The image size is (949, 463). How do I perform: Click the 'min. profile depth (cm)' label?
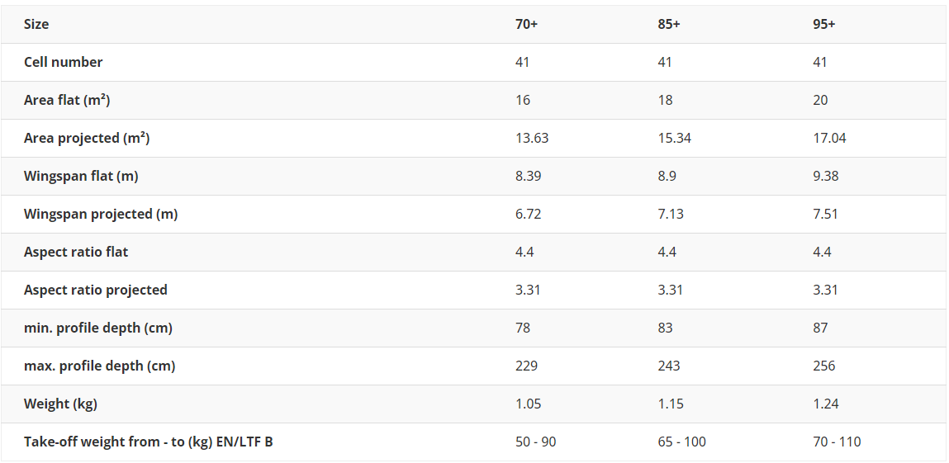click(x=98, y=328)
